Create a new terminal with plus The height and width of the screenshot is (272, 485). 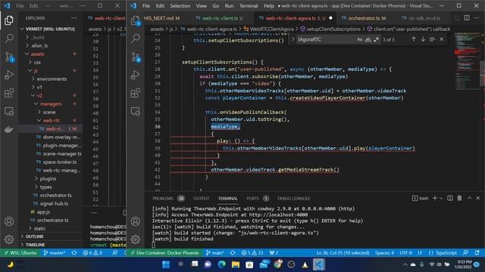[x=434, y=198]
